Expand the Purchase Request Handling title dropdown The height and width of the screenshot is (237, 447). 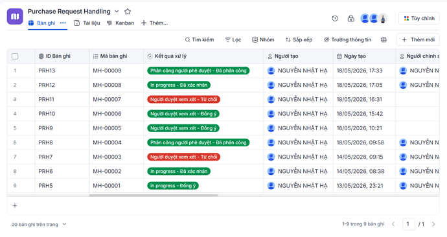coord(117,12)
